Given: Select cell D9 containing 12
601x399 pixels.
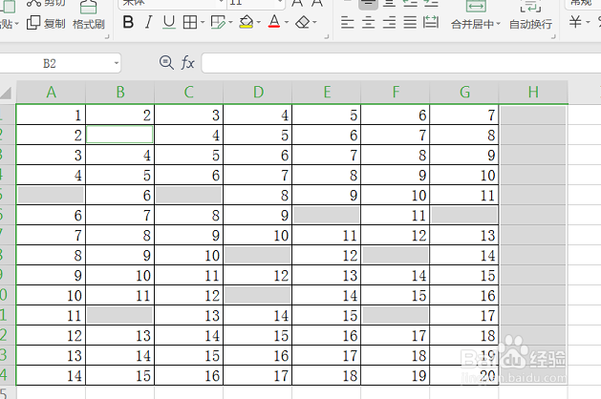Looking at the screenshot, I should (x=258, y=275).
